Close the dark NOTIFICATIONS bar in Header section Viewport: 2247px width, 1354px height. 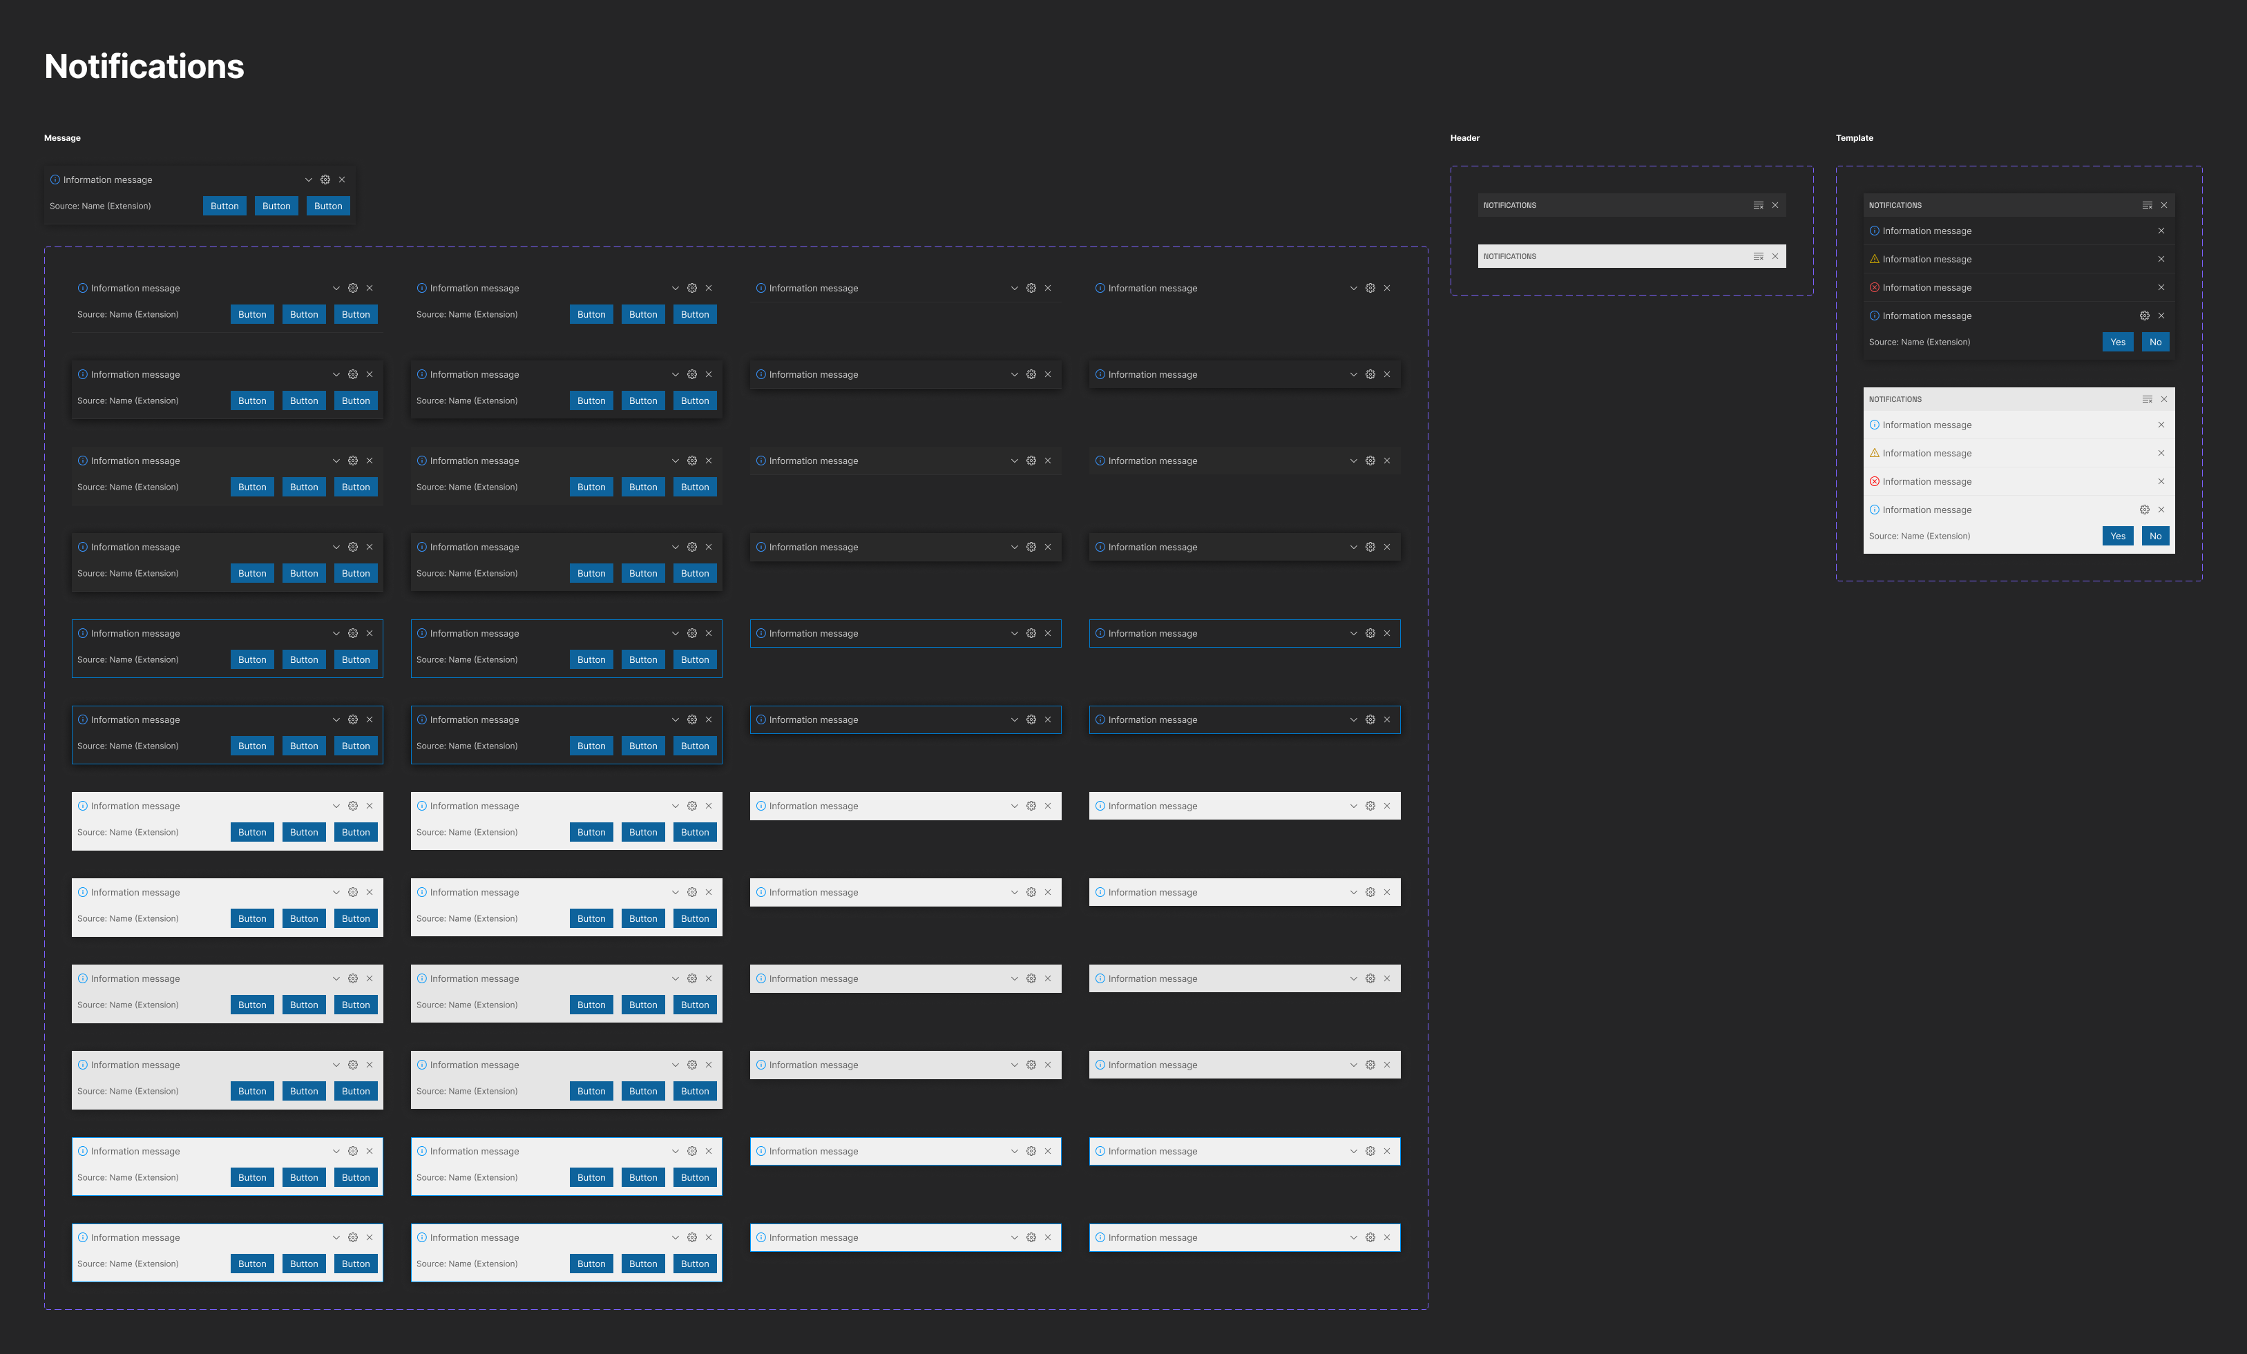click(1775, 205)
